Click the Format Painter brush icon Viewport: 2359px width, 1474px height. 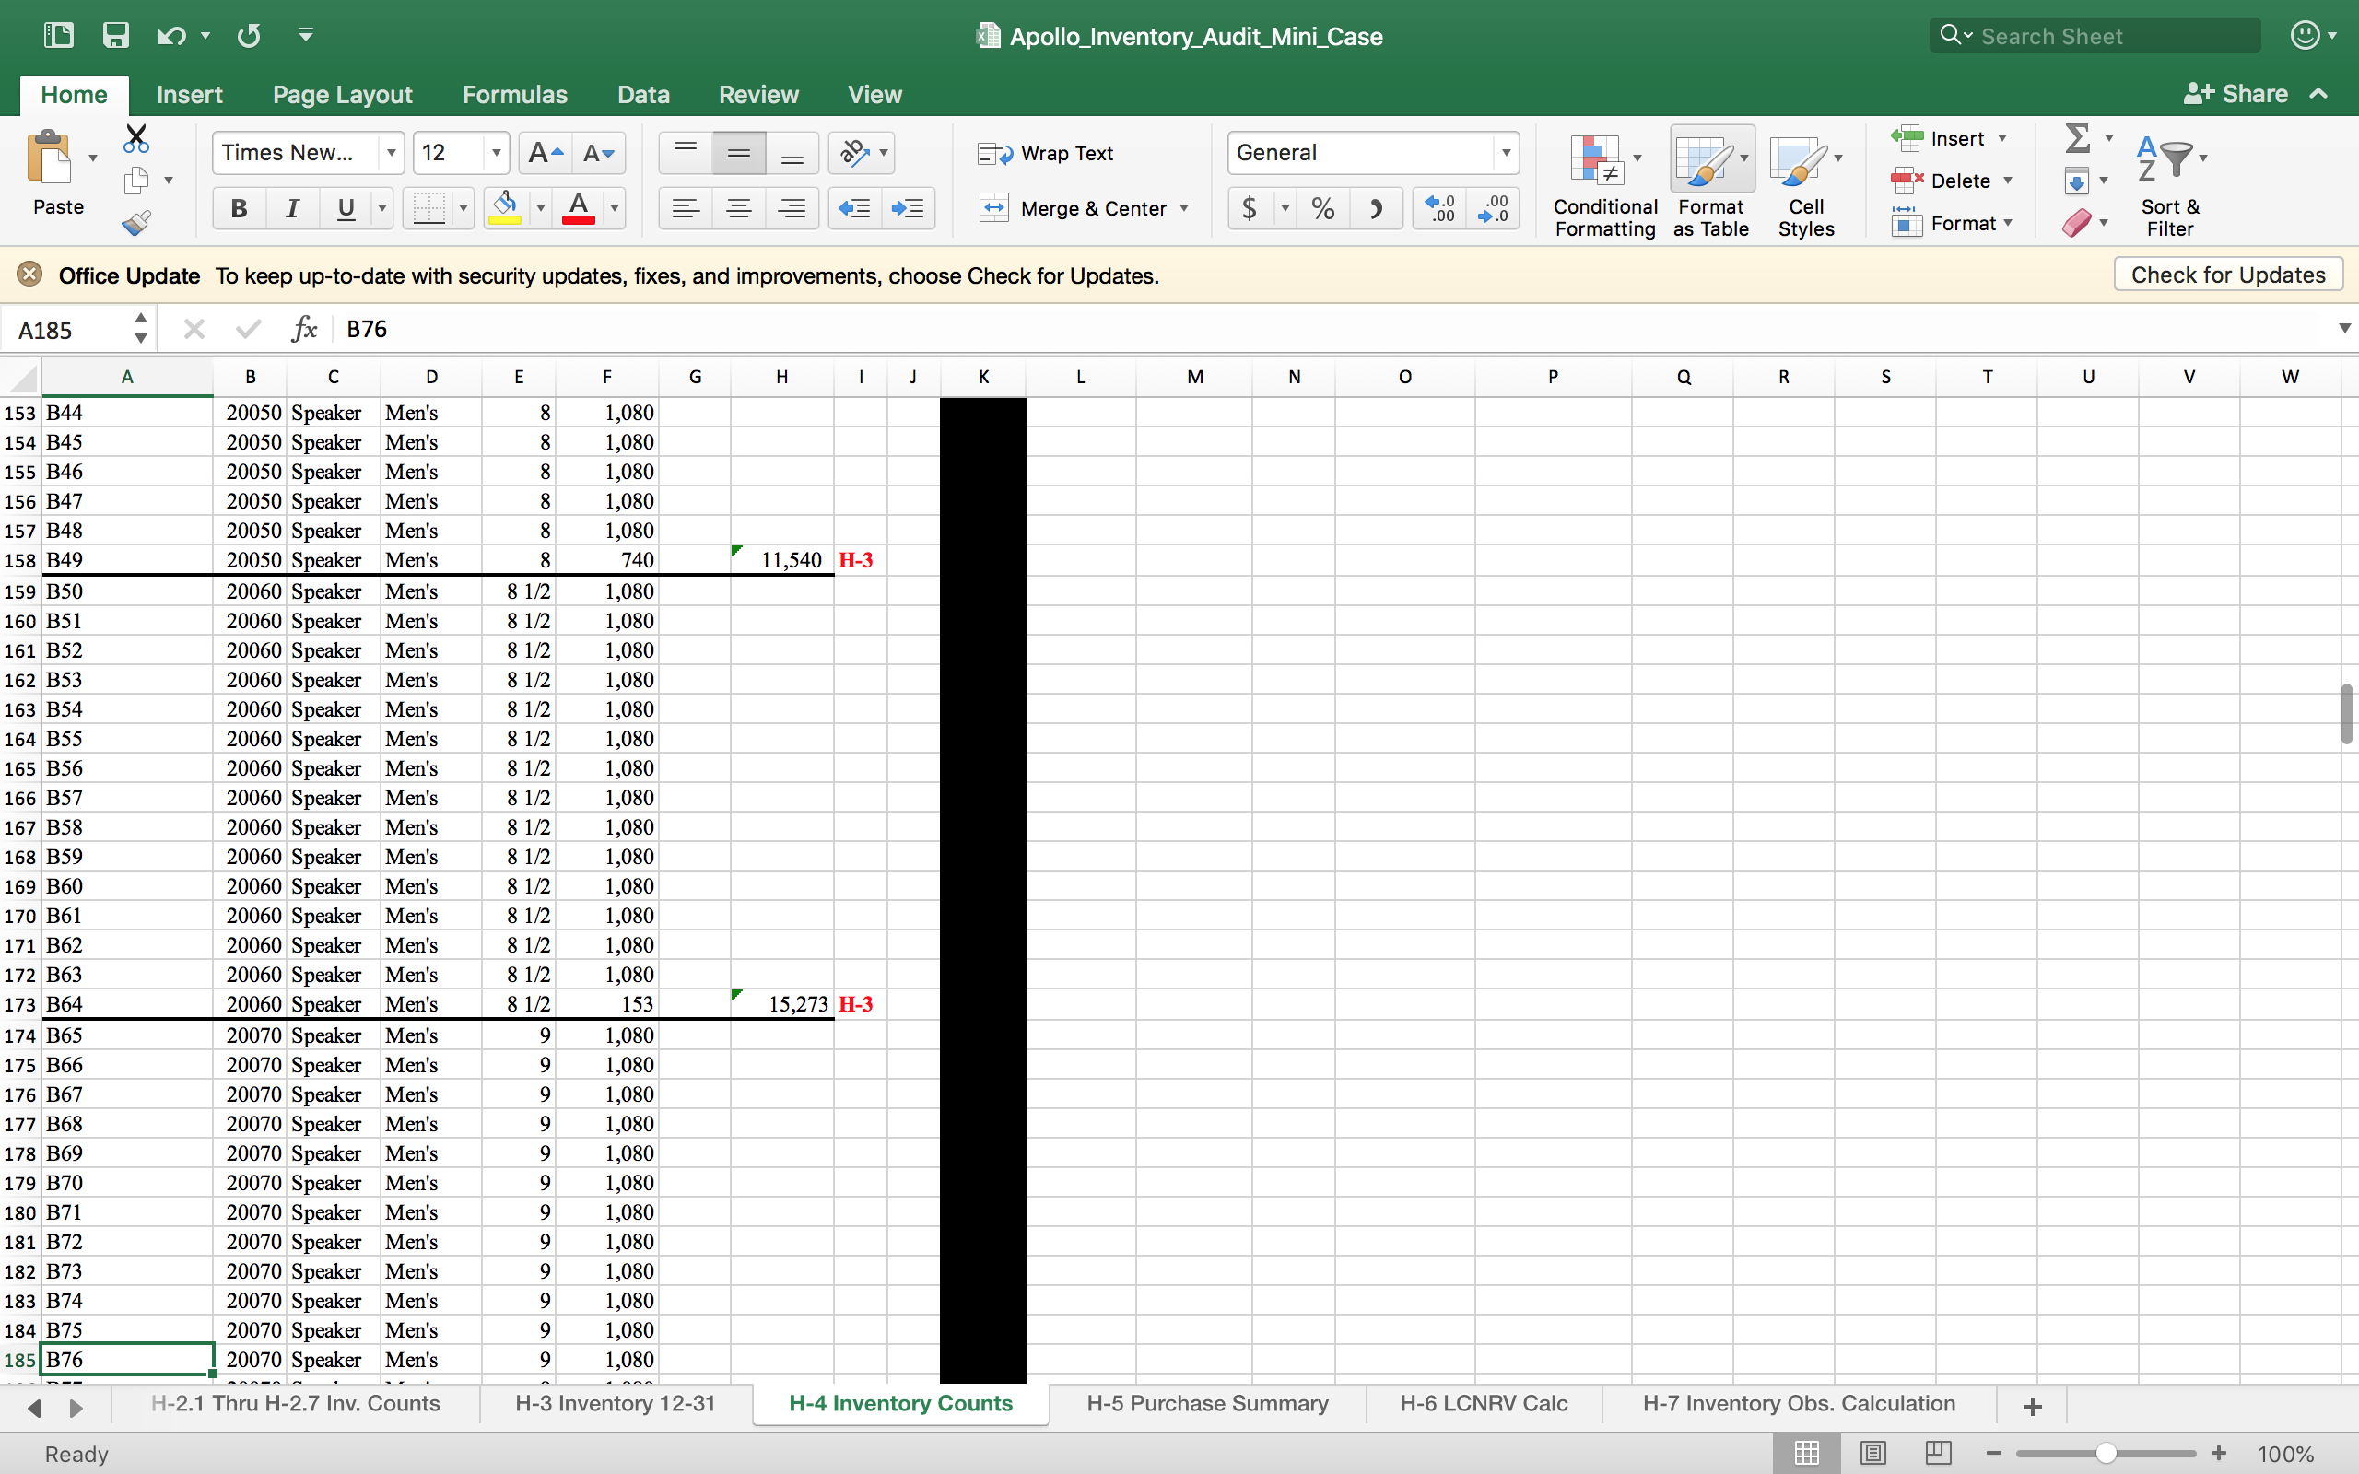point(135,223)
